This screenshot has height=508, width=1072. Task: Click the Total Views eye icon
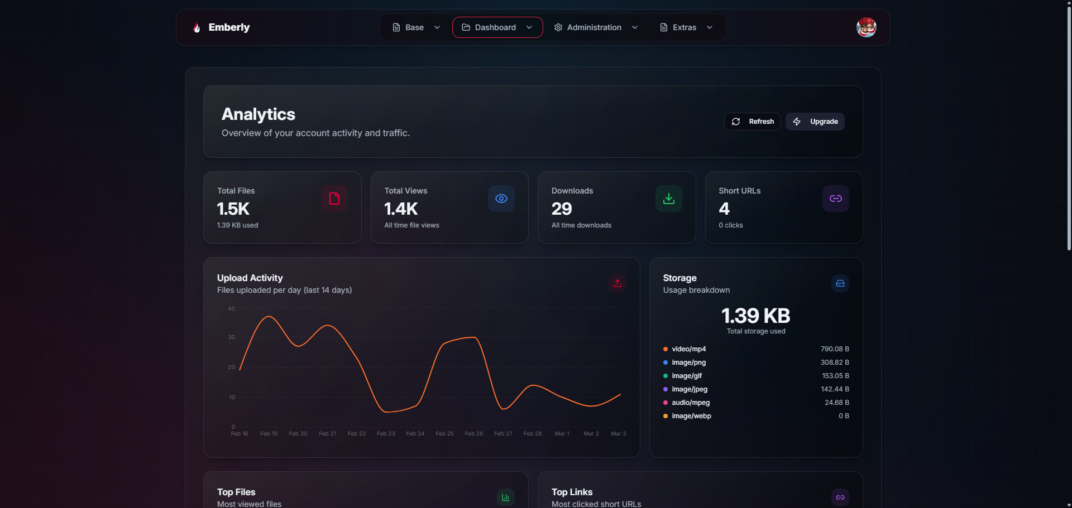tap(501, 199)
